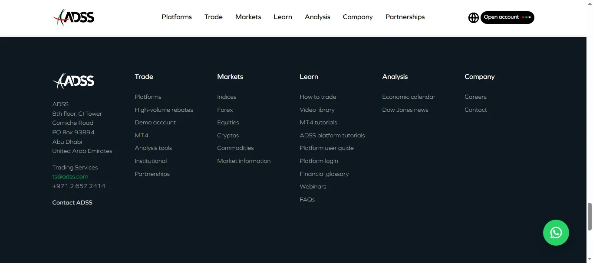Select the PO Box 93894 address line
This screenshot has width=593, height=263.
pyautogui.click(x=73, y=132)
